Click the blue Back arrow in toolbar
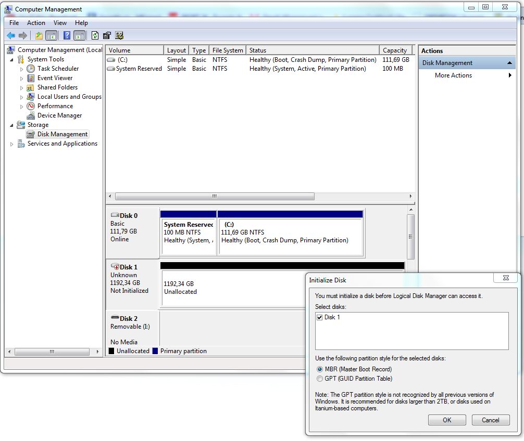Image resolution: width=524 pixels, height=441 pixels. click(11, 35)
